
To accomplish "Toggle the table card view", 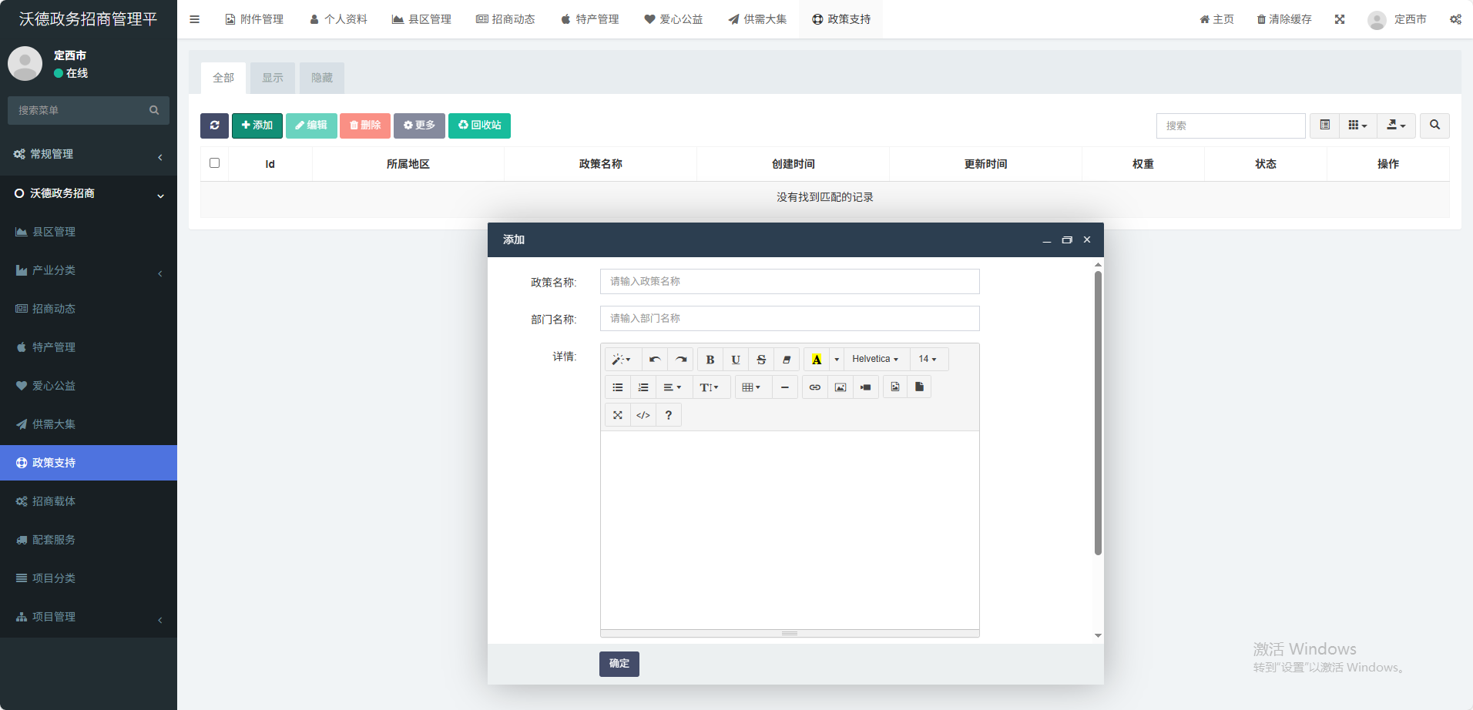I will (x=1324, y=126).
